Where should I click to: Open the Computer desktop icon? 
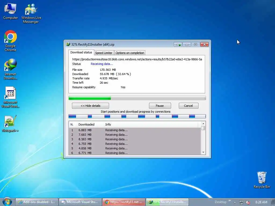(10, 11)
